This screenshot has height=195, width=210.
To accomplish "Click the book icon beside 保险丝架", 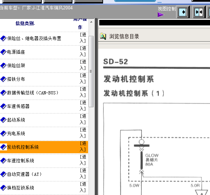I will pos(3,65).
